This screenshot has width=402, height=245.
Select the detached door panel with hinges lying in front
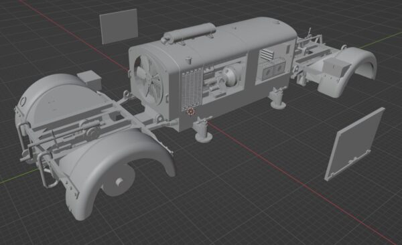355,144
